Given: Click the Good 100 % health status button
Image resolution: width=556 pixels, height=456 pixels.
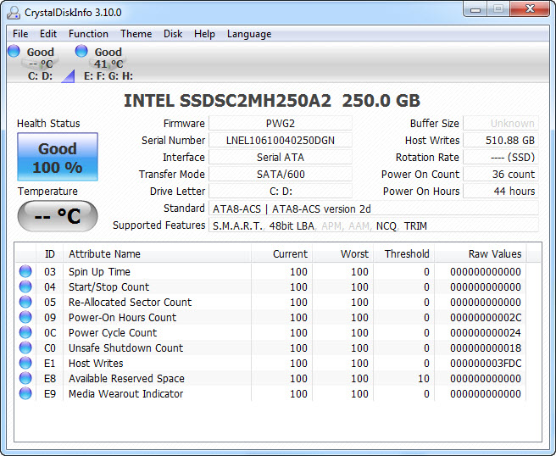Looking at the screenshot, I should (x=58, y=157).
